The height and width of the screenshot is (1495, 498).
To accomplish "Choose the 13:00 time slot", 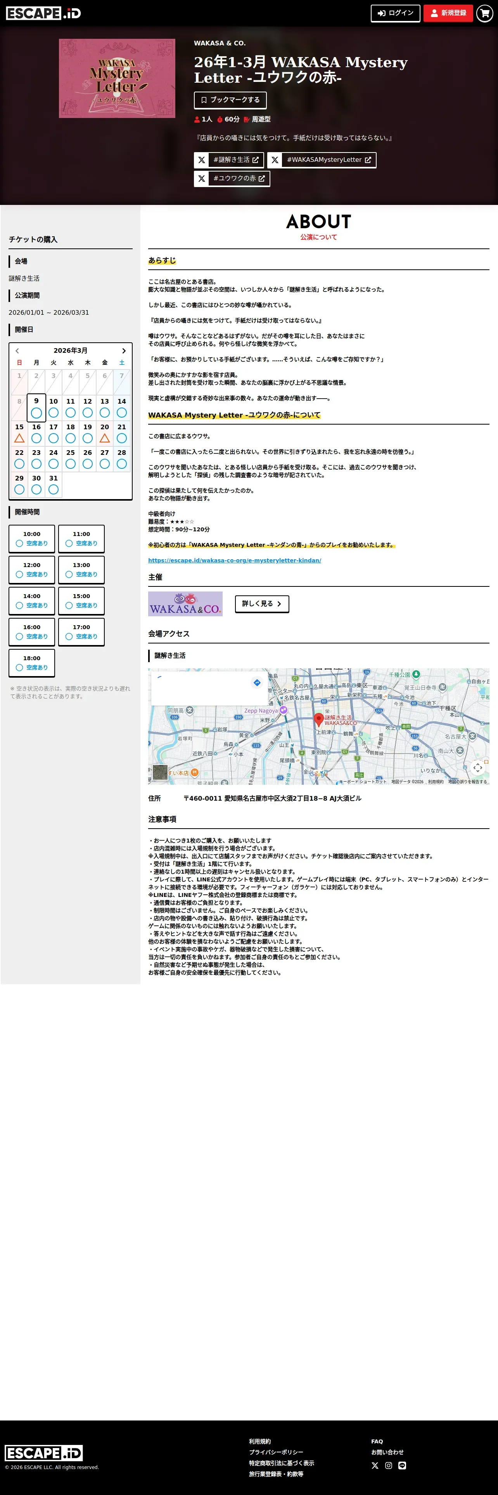I will pos(81,570).
